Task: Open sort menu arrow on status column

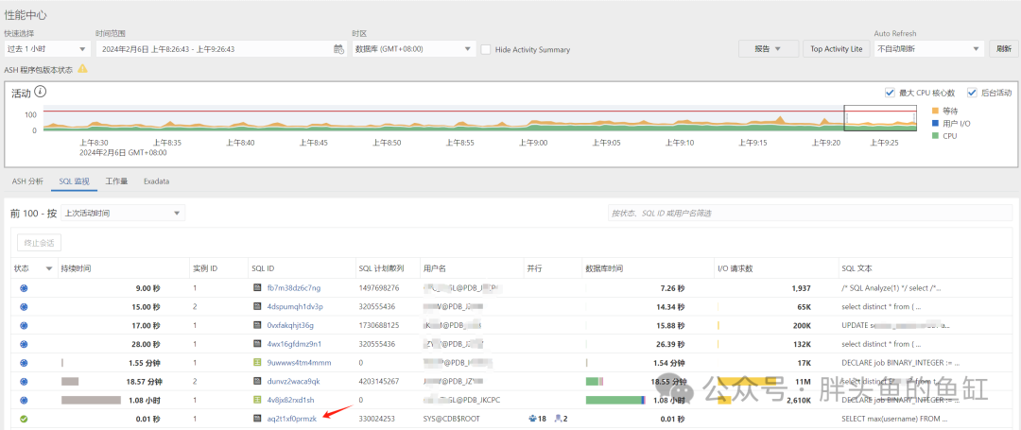Action: tap(49, 268)
